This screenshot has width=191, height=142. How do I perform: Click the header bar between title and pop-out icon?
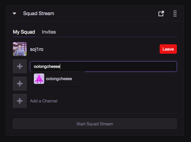[x=106, y=14]
